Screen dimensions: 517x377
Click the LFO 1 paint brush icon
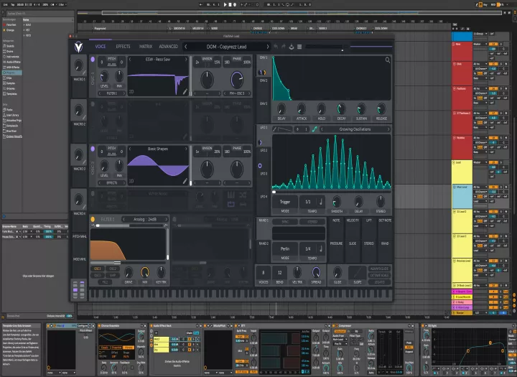[274, 129]
